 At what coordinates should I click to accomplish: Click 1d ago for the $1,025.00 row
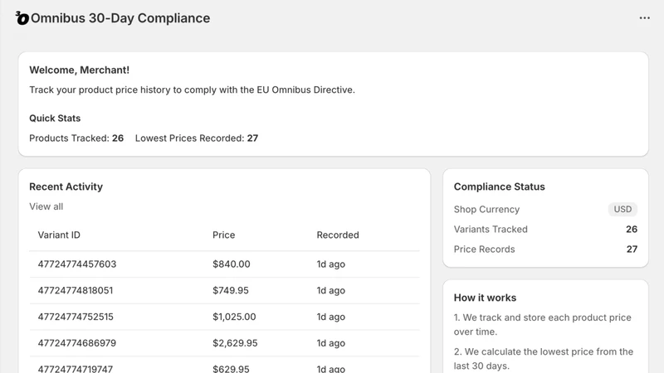[x=330, y=317]
